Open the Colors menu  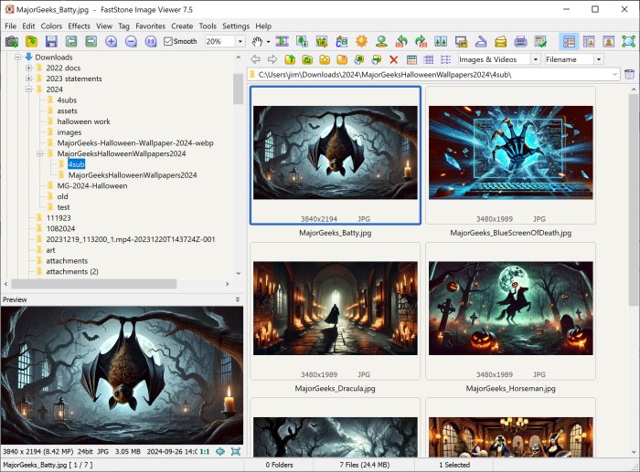coord(51,26)
